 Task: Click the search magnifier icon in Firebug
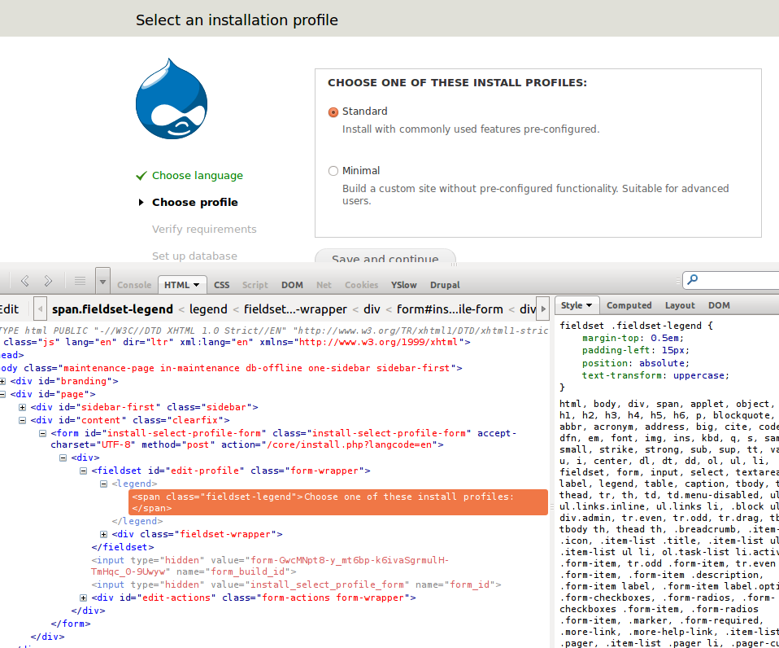[x=692, y=280]
